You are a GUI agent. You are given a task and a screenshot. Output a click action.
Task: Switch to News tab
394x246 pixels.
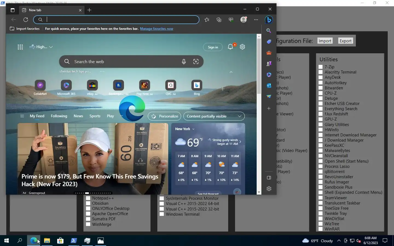tap(78, 116)
